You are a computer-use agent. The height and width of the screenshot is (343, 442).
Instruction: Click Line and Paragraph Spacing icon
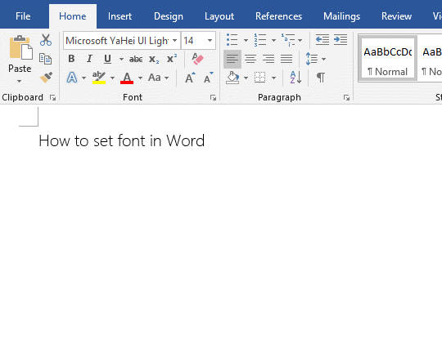pyautogui.click(x=312, y=59)
